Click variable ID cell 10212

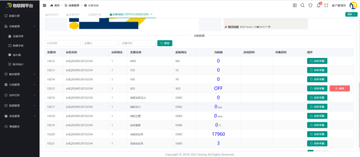click(51, 61)
